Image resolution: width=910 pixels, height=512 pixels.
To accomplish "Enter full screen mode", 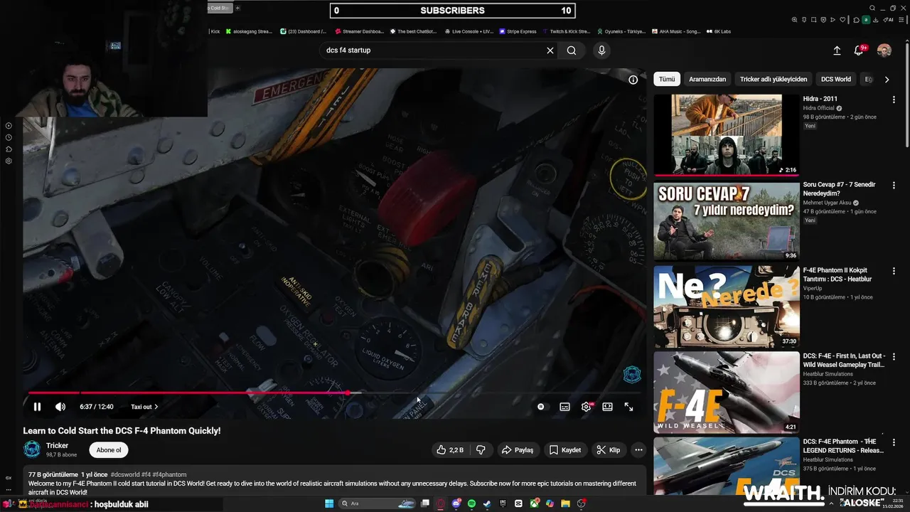I will pyautogui.click(x=628, y=407).
